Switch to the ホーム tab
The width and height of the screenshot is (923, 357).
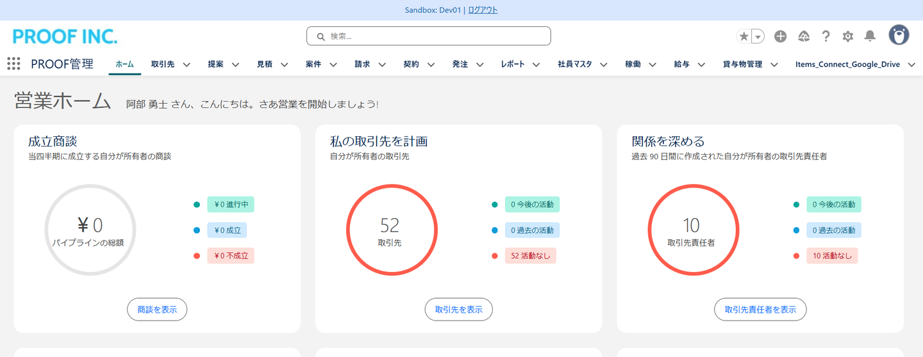[x=124, y=64]
